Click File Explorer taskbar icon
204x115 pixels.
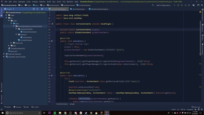coord(60,113)
